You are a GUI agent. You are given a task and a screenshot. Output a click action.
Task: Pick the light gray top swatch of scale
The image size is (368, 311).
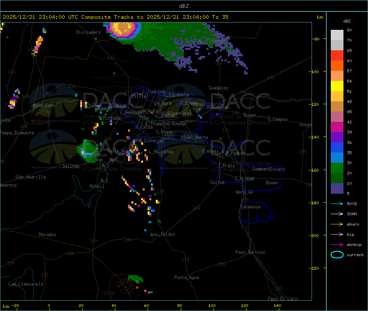coord(337,35)
